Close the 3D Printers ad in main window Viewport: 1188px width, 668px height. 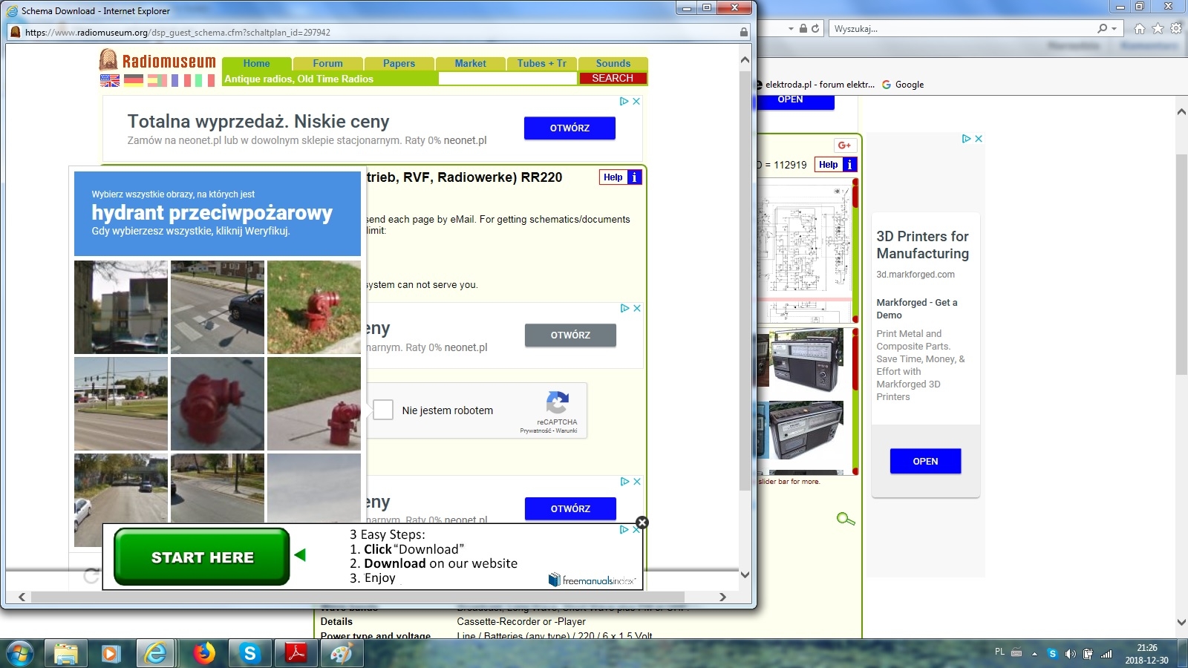click(x=979, y=139)
